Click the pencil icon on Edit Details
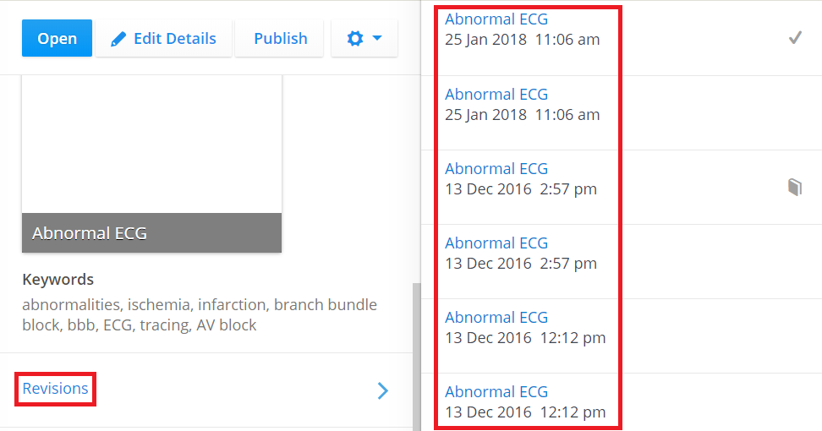The width and height of the screenshot is (822, 431). pyautogui.click(x=119, y=39)
